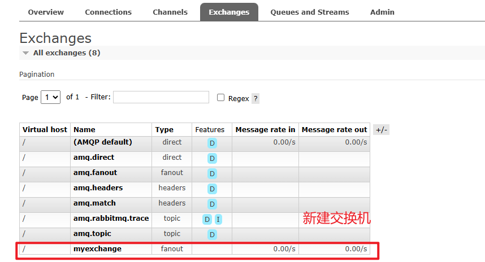Click the Features column header
485x262 pixels.
pyautogui.click(x=210, y=129)
